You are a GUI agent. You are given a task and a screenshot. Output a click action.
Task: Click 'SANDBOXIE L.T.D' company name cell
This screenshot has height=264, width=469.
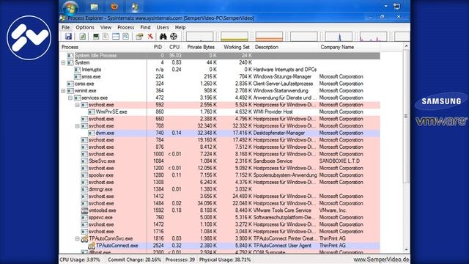pos(339,161)
